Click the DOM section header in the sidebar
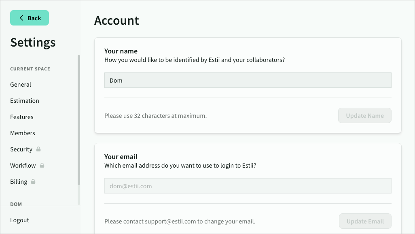415x234 pixels. pos(16,204)
